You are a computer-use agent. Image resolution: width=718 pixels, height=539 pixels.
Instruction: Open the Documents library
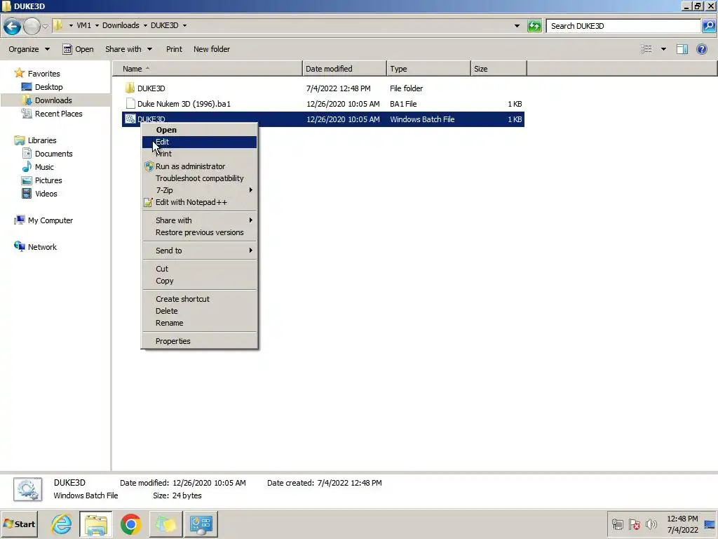[53, 154]
